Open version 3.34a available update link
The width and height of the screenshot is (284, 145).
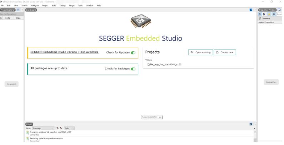tap(64, 52)
